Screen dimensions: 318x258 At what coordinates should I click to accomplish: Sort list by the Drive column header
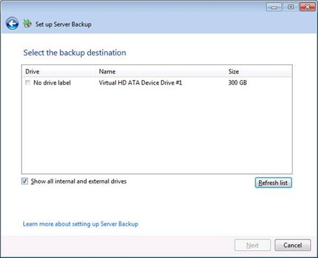click(x=59, y=71)
